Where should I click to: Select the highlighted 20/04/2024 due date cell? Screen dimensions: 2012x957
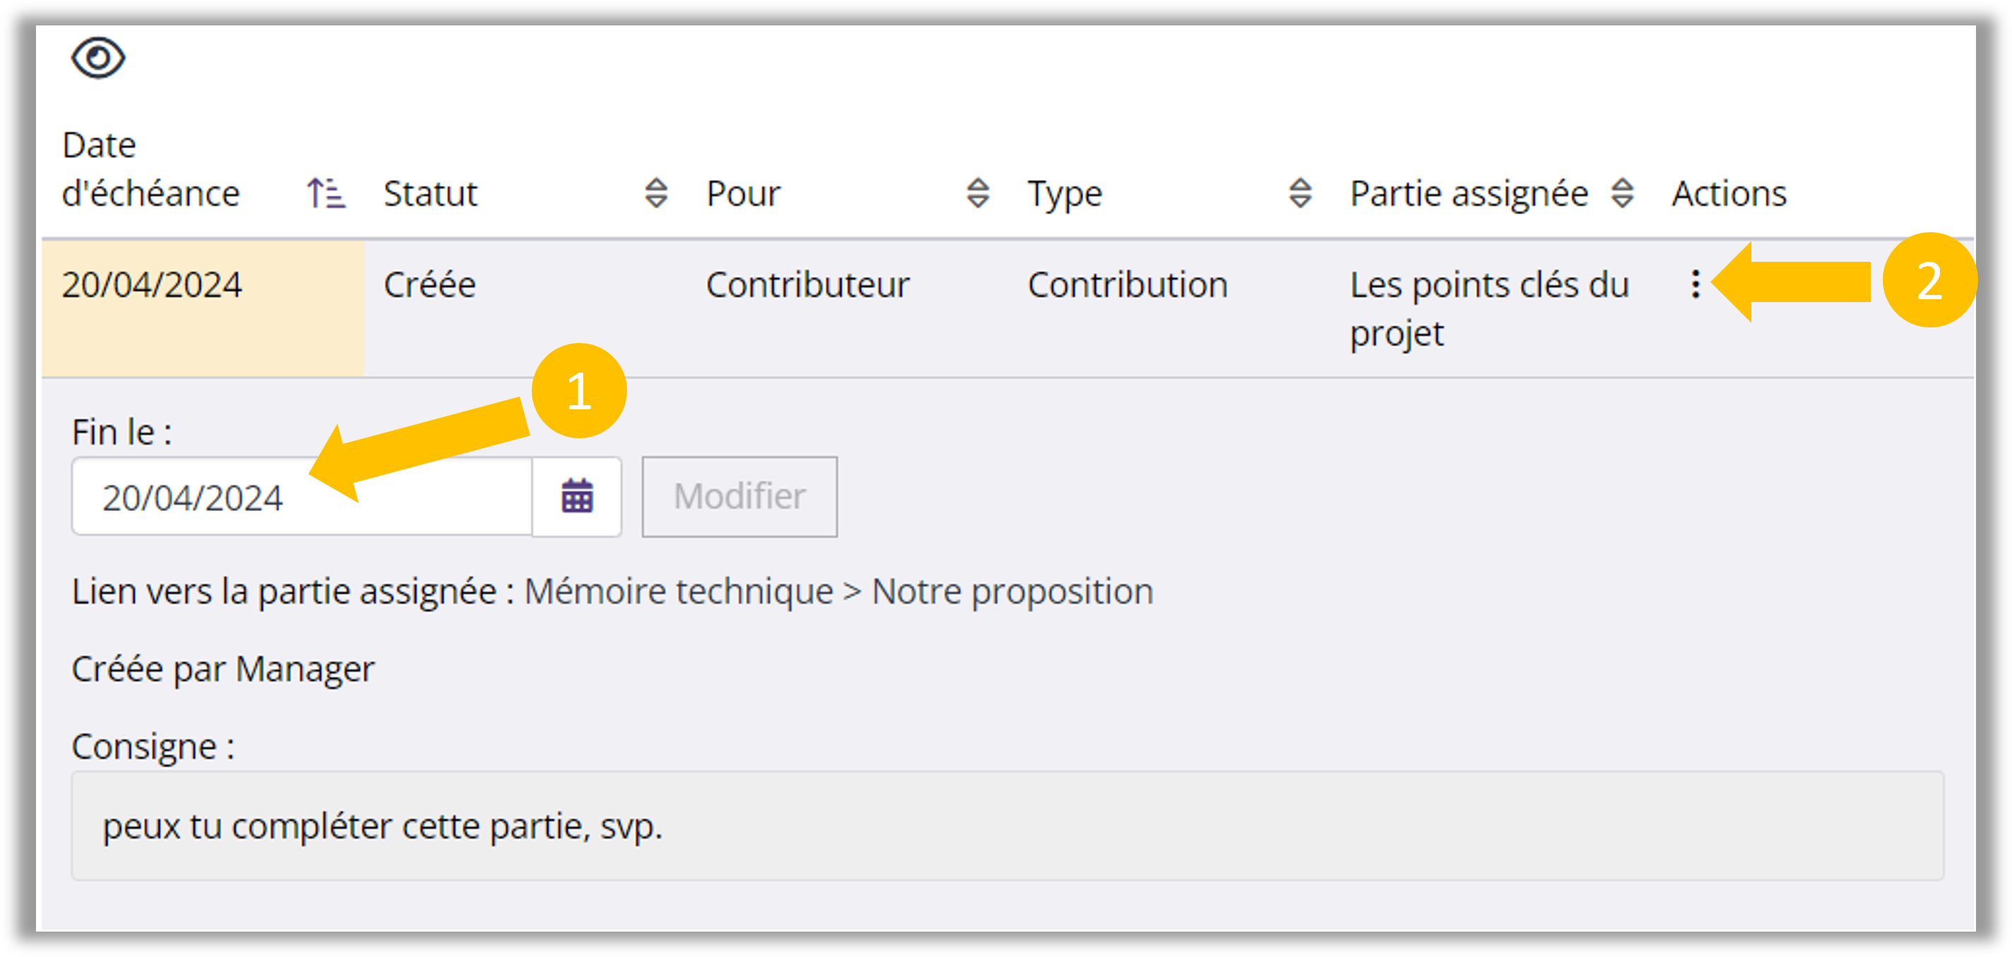click(153, 285)
